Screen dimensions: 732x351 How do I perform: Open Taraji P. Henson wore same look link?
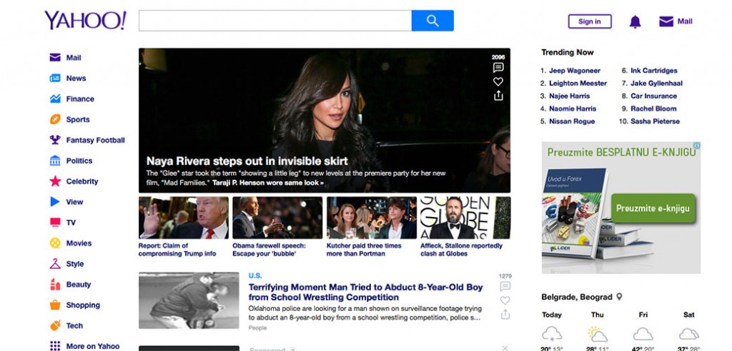point(268,183)
